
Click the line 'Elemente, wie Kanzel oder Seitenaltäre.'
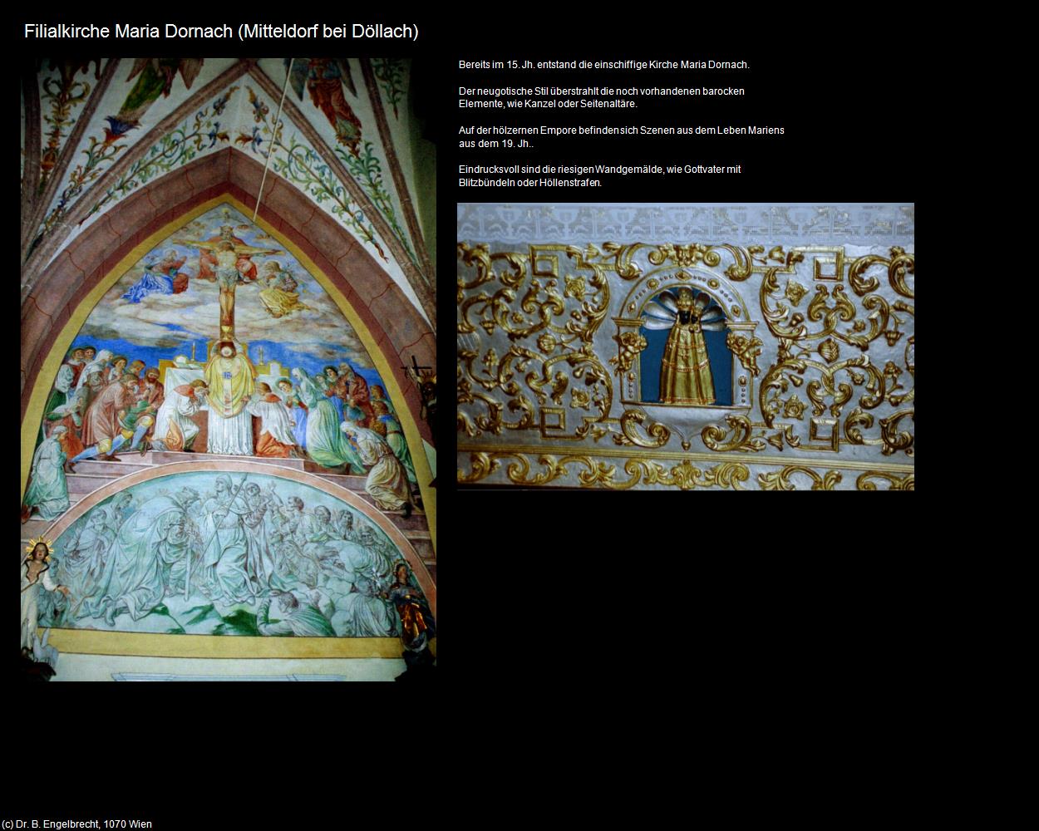click(549, 104)
